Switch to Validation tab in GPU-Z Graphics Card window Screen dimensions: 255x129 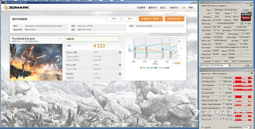tap(222, 6)
